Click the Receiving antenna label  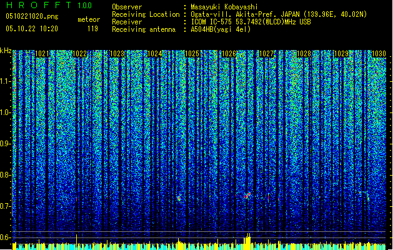coord(144,29)
